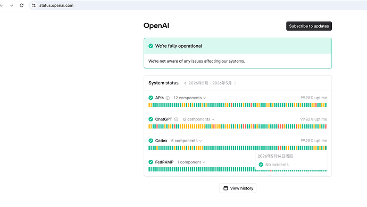Open site information icon in address bar
The height and width of the screenshot is (207, 367).
tap(34, 5)
